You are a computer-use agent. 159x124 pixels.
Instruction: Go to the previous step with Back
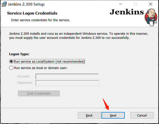click(x=89, y=115)
